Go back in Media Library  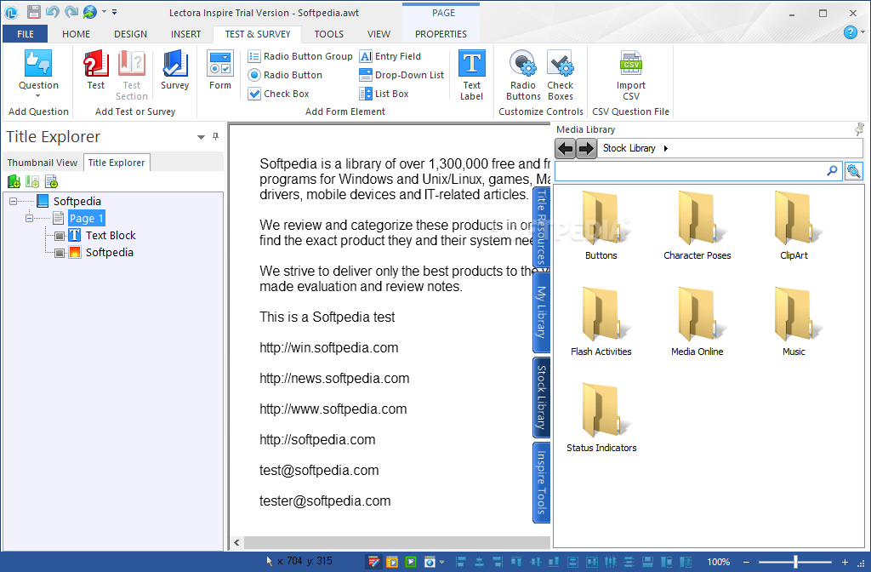coord(566,148)
